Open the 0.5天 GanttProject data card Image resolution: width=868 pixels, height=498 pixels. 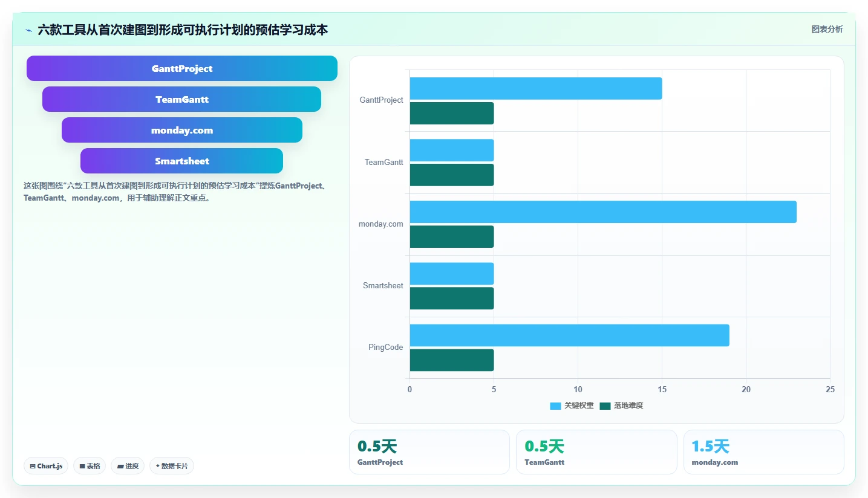pyautogui.click(x=429, y=452)
